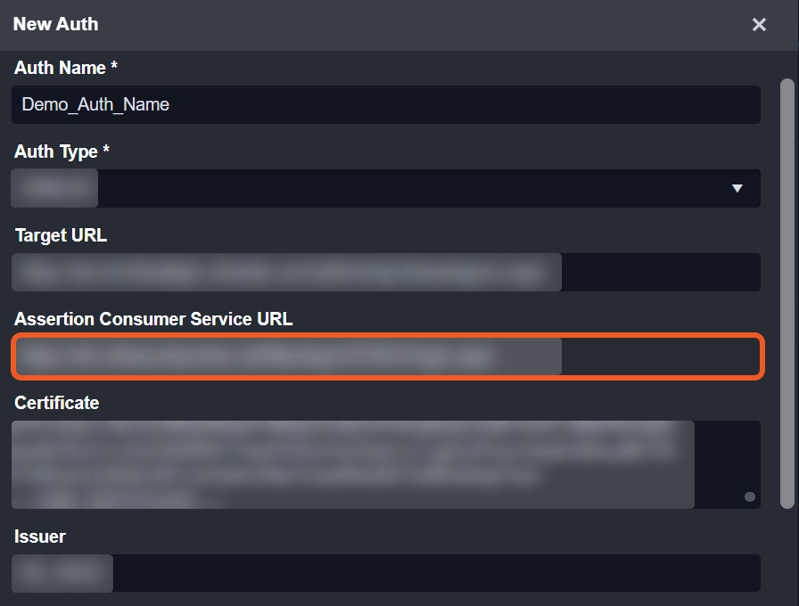Click the required asterisk beside Auth Name

114,67
